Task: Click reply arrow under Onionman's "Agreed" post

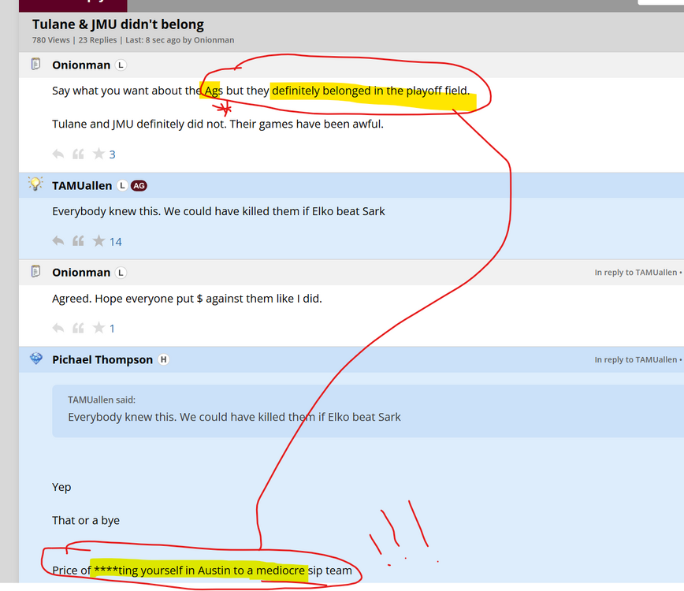Action: click(x=58, y=328)
